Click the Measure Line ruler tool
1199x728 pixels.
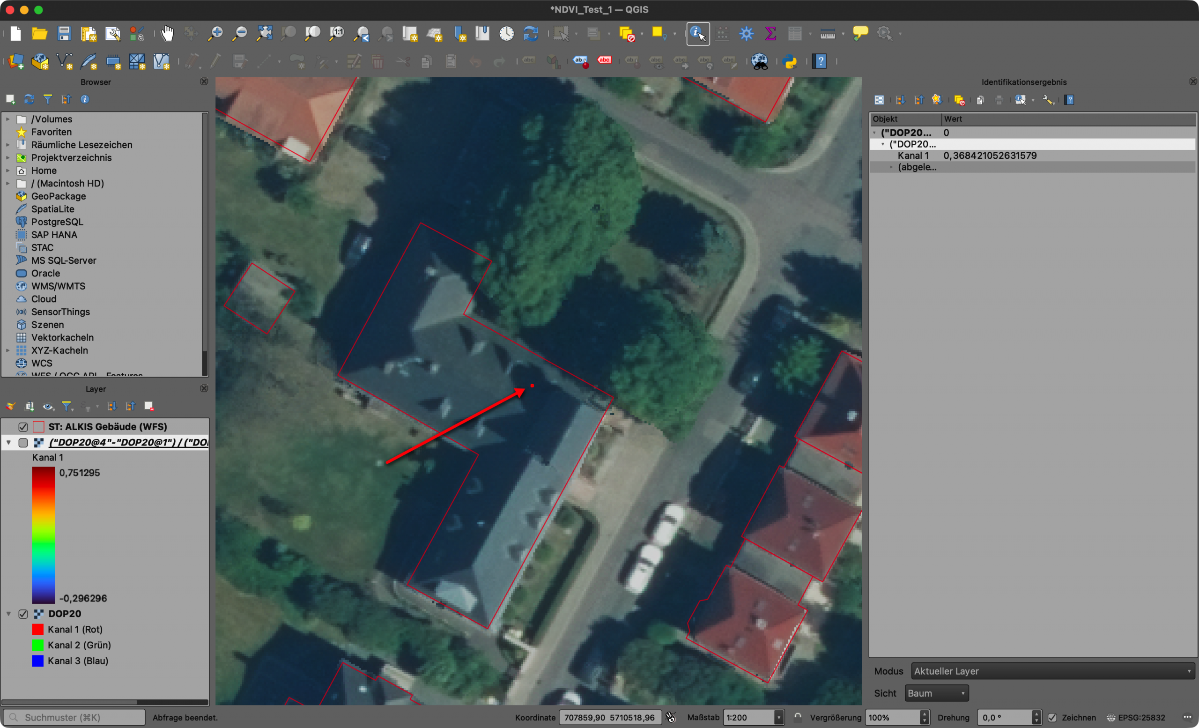(x=827, y=34)
